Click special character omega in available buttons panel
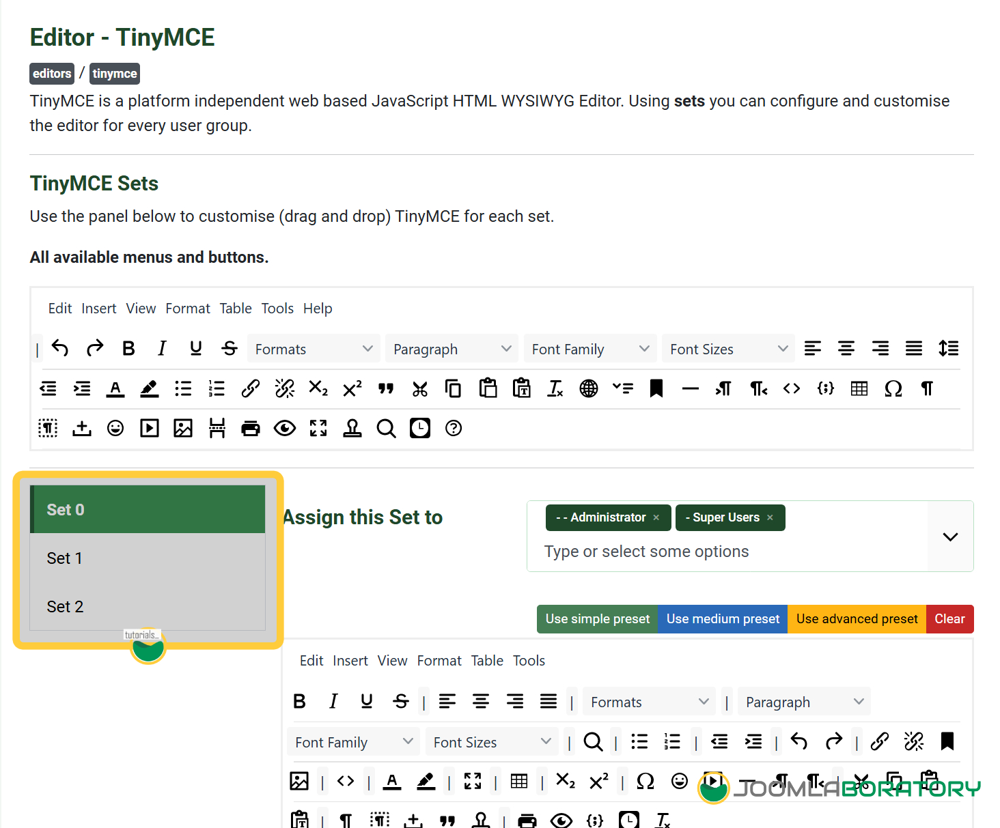Viewport: 1000px width, 828px height. pyautogui.click(x=893, y=388)
